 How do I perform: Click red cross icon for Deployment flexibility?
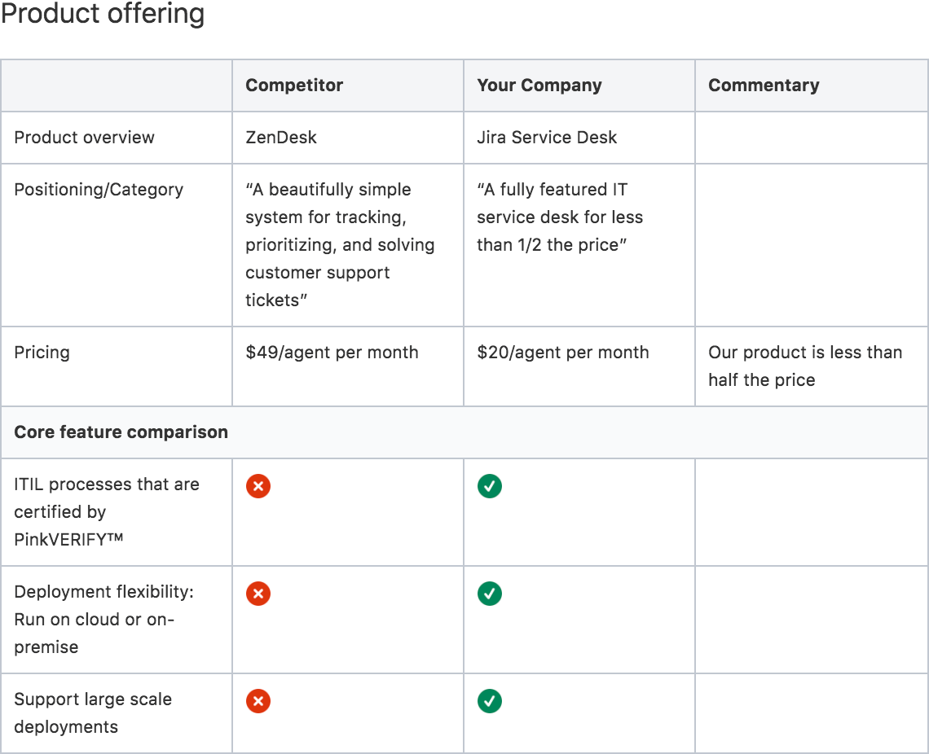pyautogui.click(x=258, y=594)
